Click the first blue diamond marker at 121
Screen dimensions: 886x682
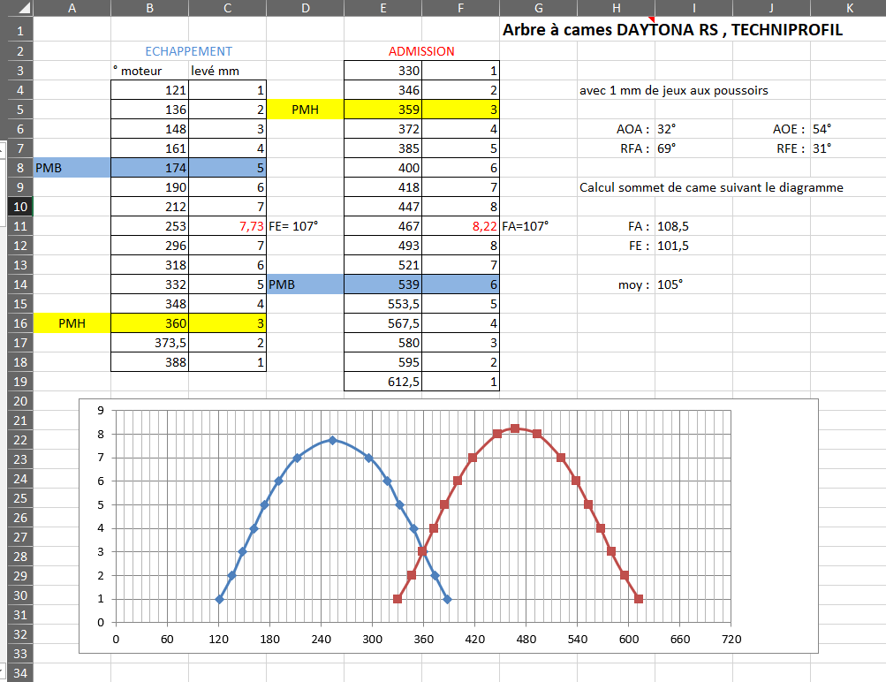219,599
